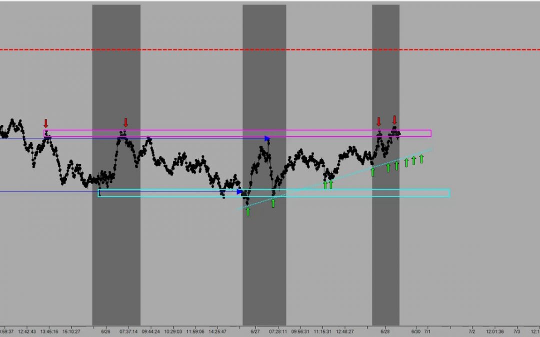This screenshot has width=540, height=337.
Task: Click the 6/28 date label on axis
Action: (x=385, y=331)
